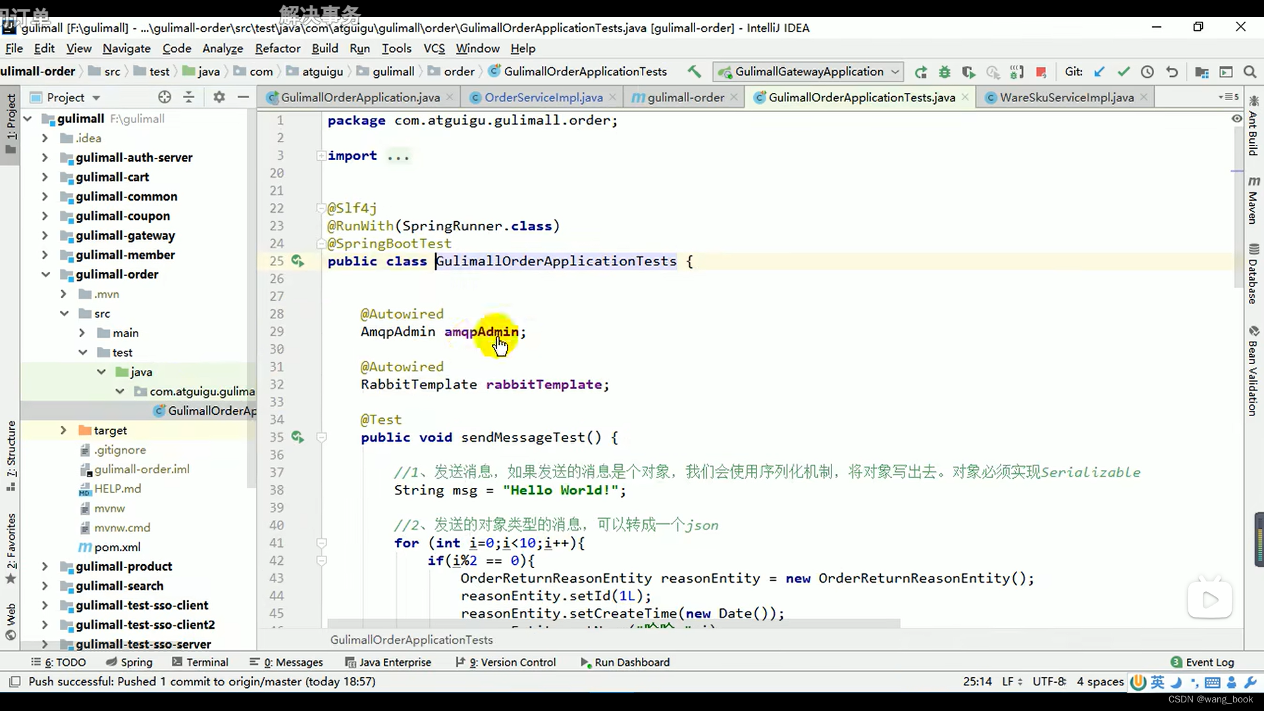Screen dimensions: 1264x711
Task: Click the inspection eye icon in editor
Action: [x=1236, y=118]
